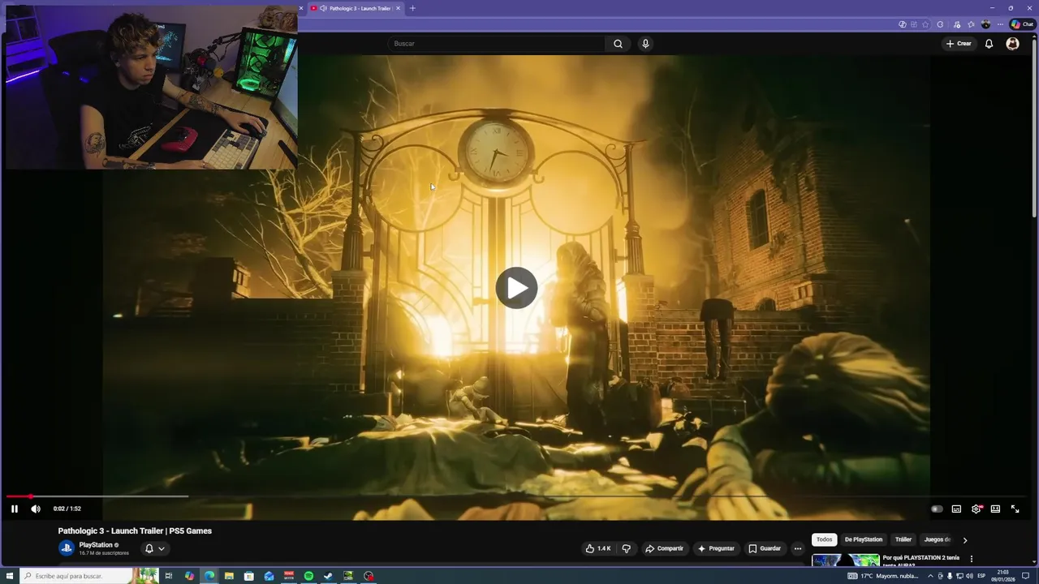Open File Explorer from the taskbar

coord(229,576)
